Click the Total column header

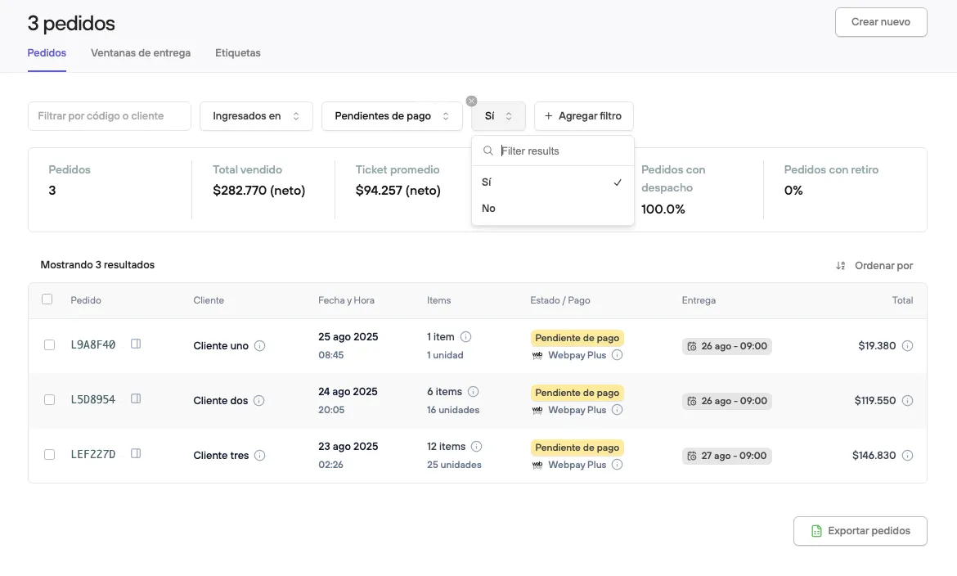point(902,300)
